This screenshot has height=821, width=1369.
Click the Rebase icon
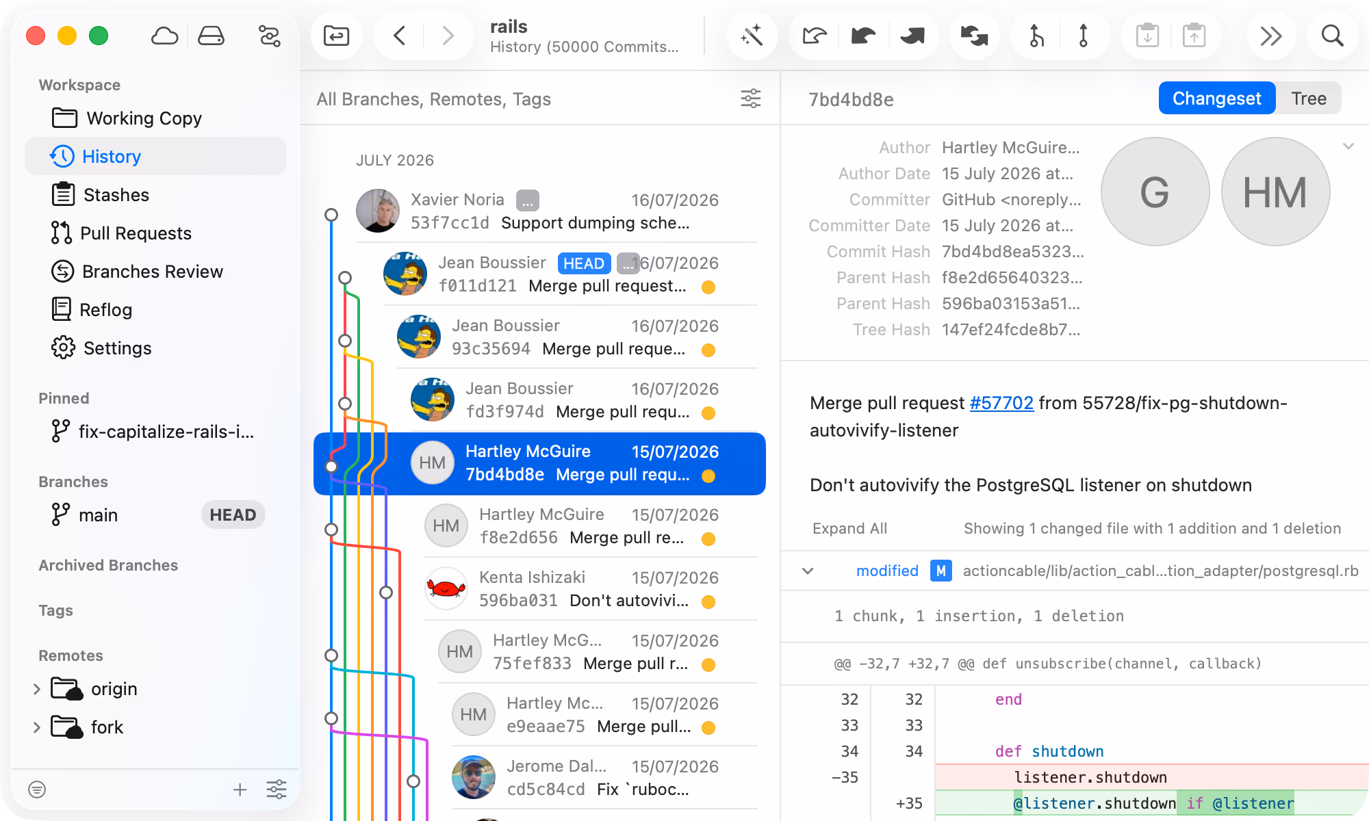tap(1083, 36)
